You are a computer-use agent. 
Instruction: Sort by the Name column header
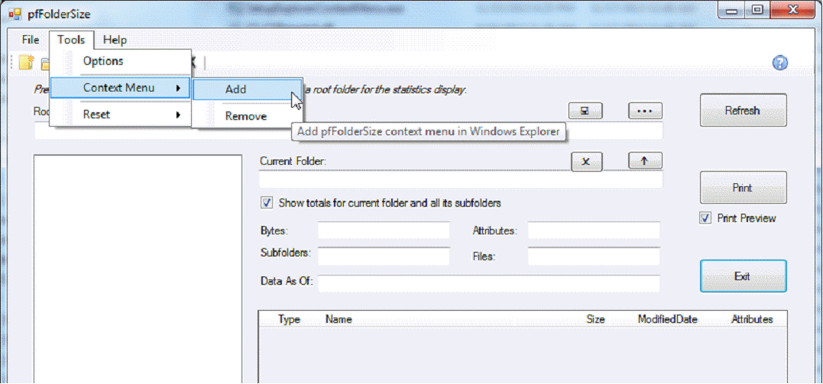coord(339,319)
